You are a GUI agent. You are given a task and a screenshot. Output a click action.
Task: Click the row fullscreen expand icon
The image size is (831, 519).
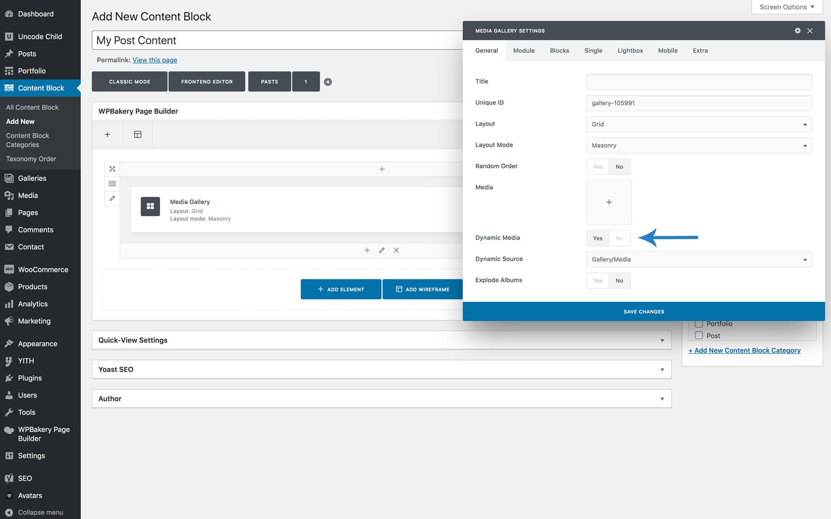(x=112, y=169)
